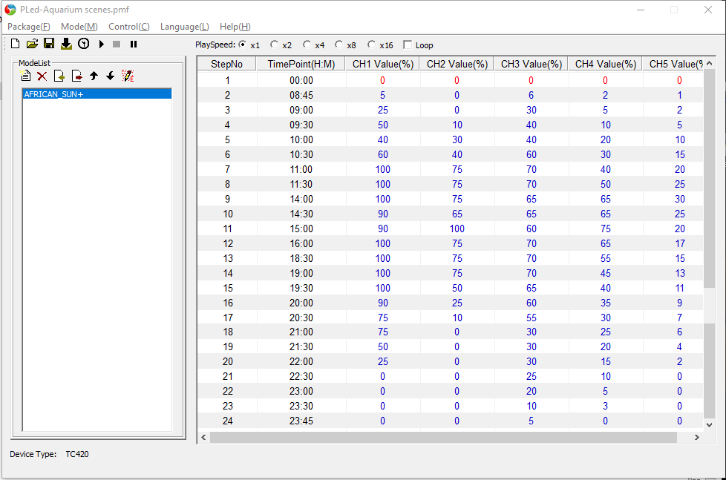The height and width of the screenshot is (480, 726).
Task: Click the CH3 Value(%) column header
Action: [x=531, y=64]
